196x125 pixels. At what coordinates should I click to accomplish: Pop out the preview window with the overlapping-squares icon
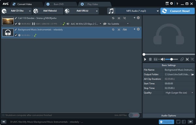click(182, 59)
